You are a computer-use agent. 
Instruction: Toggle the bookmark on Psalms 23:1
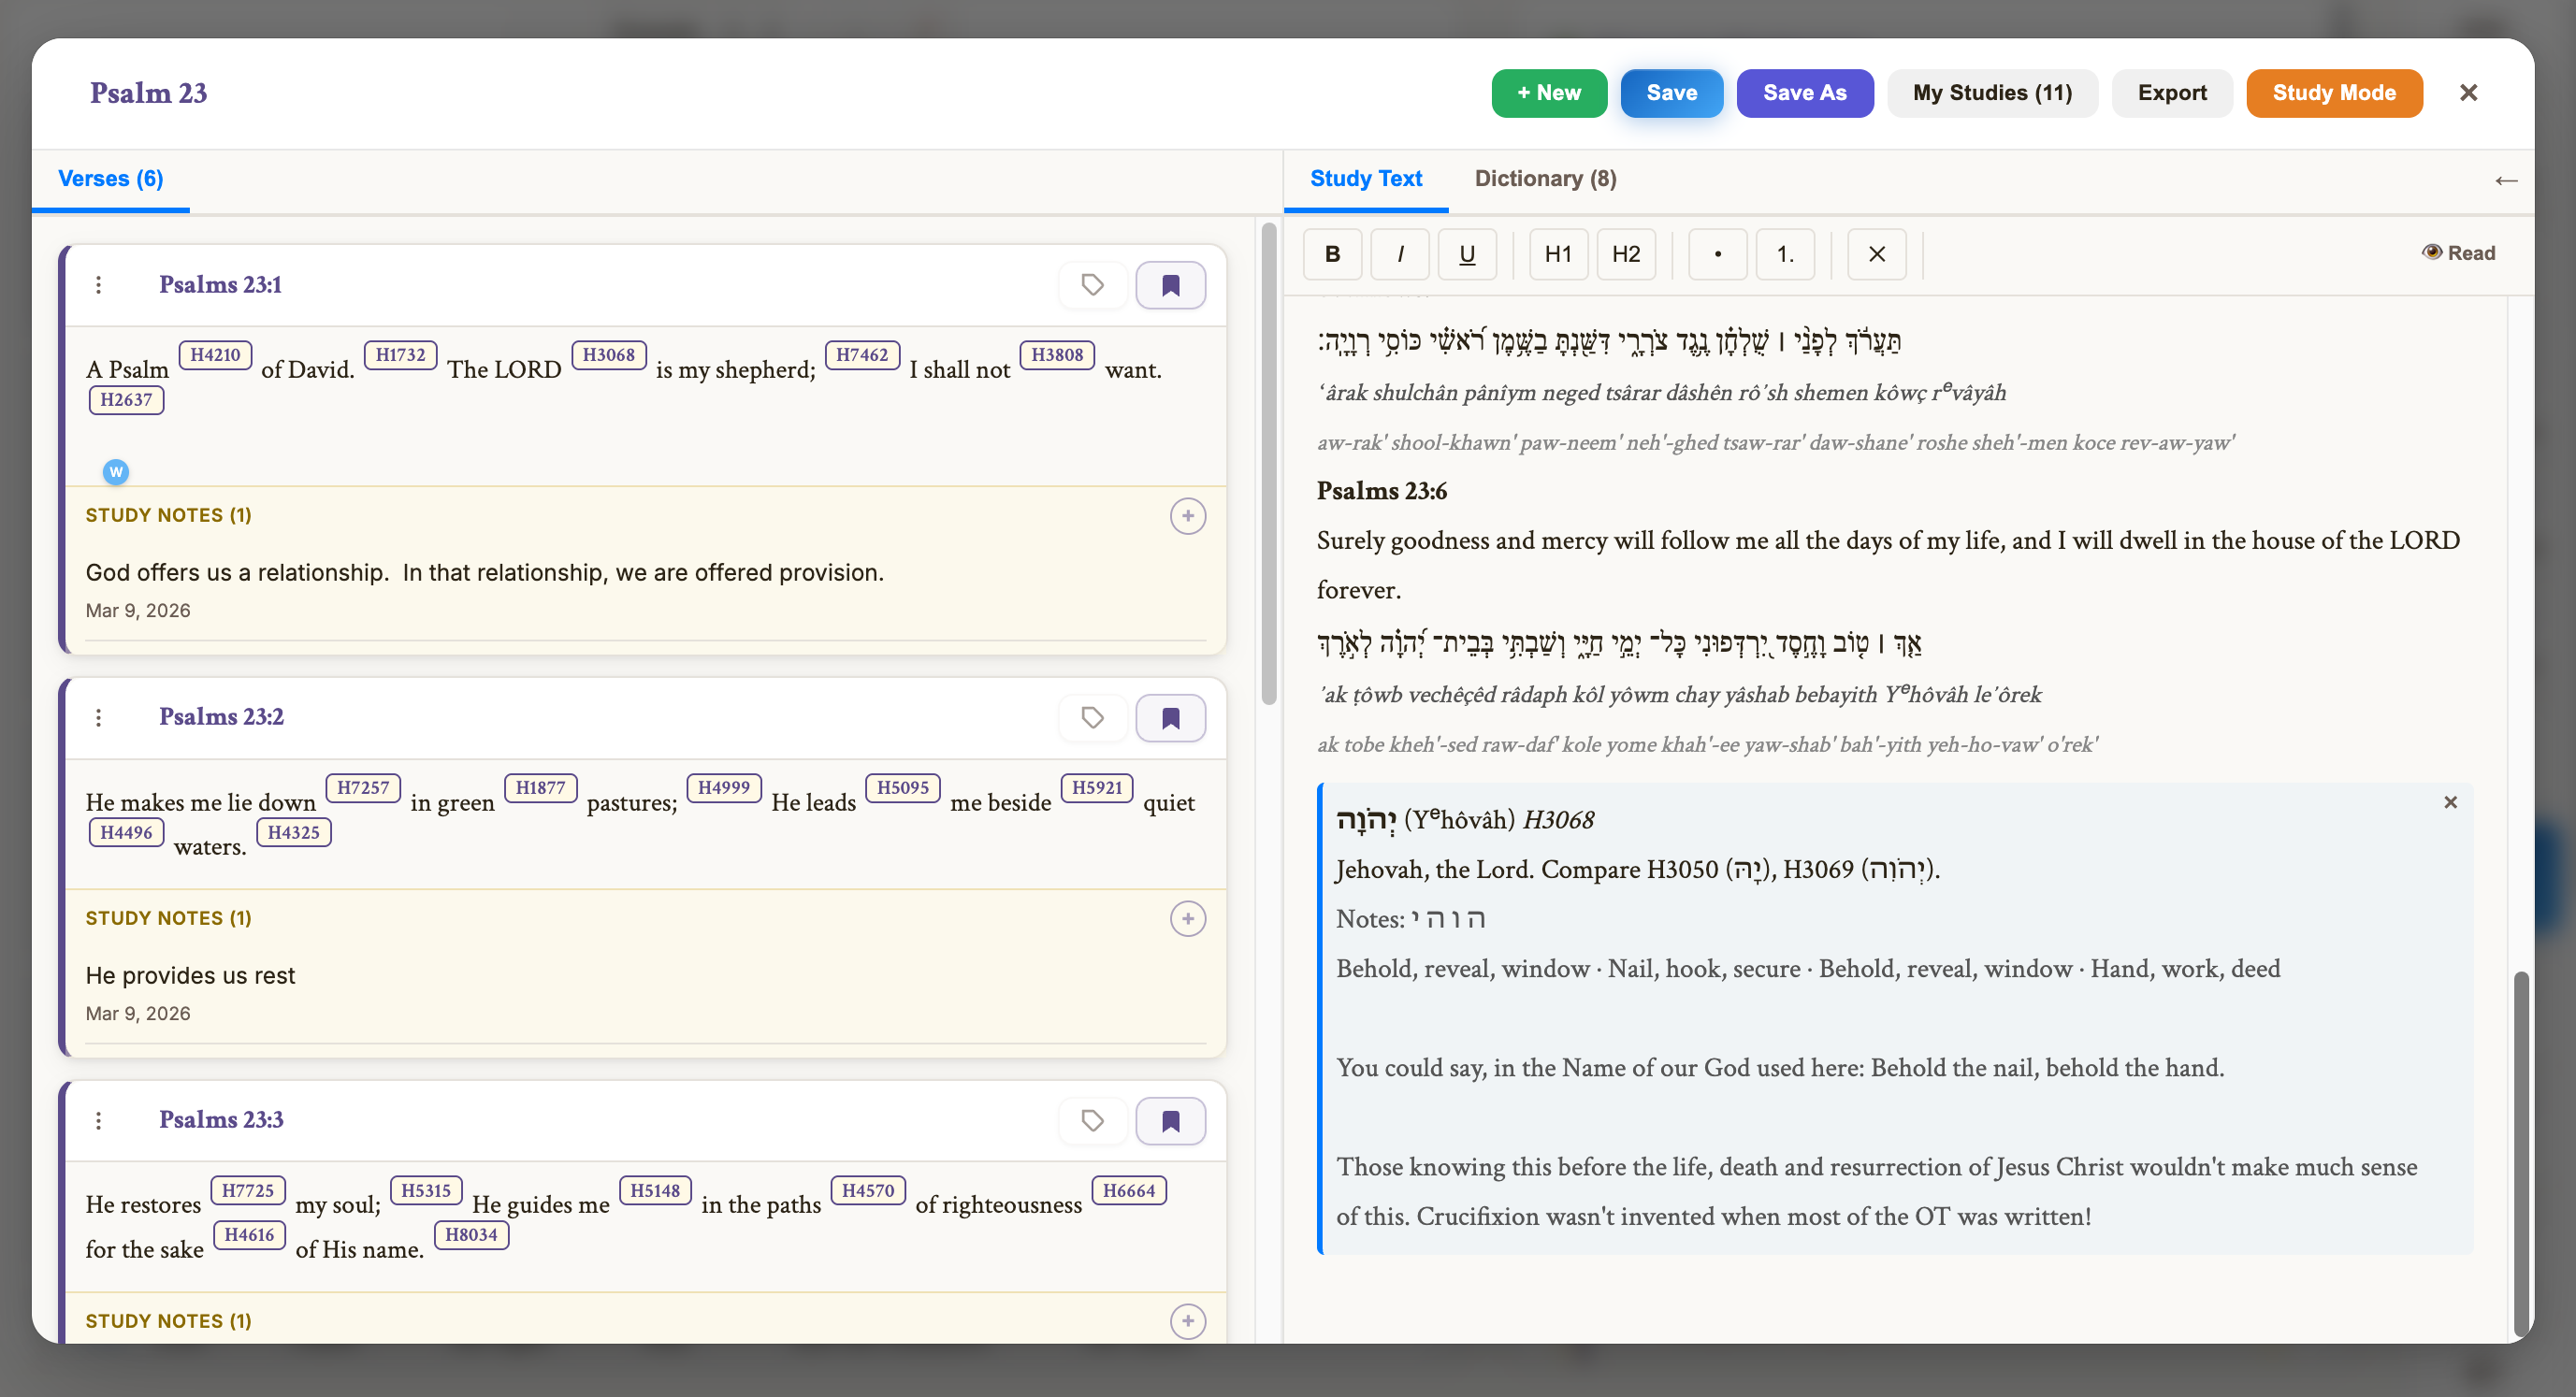(1170, 285)
